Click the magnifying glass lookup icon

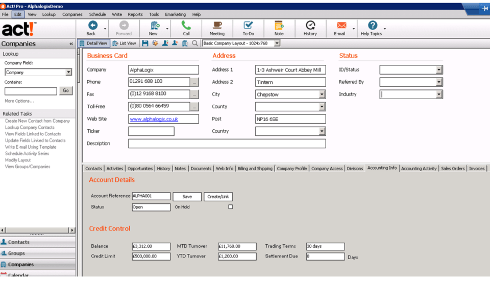[195, 43]
